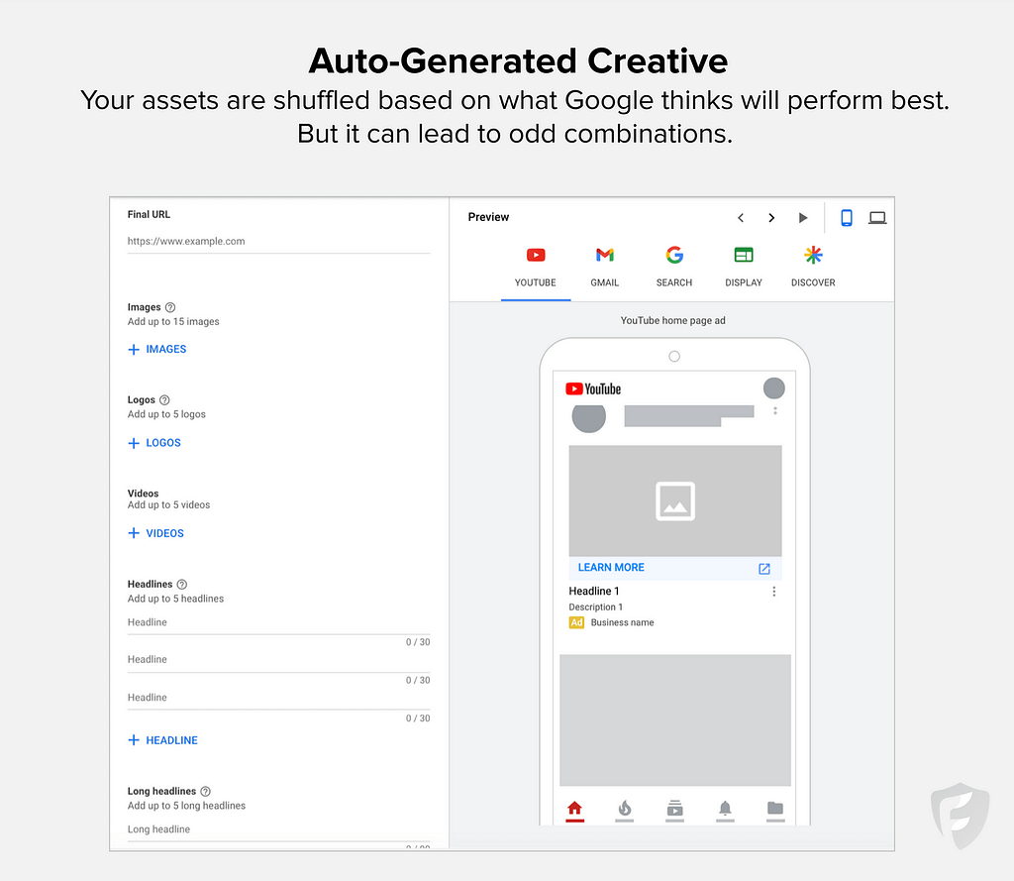Add videos using the VIDEOS button
This screenshot has width=1014, height=881.
pyautogui.click(x=156, y=533)
